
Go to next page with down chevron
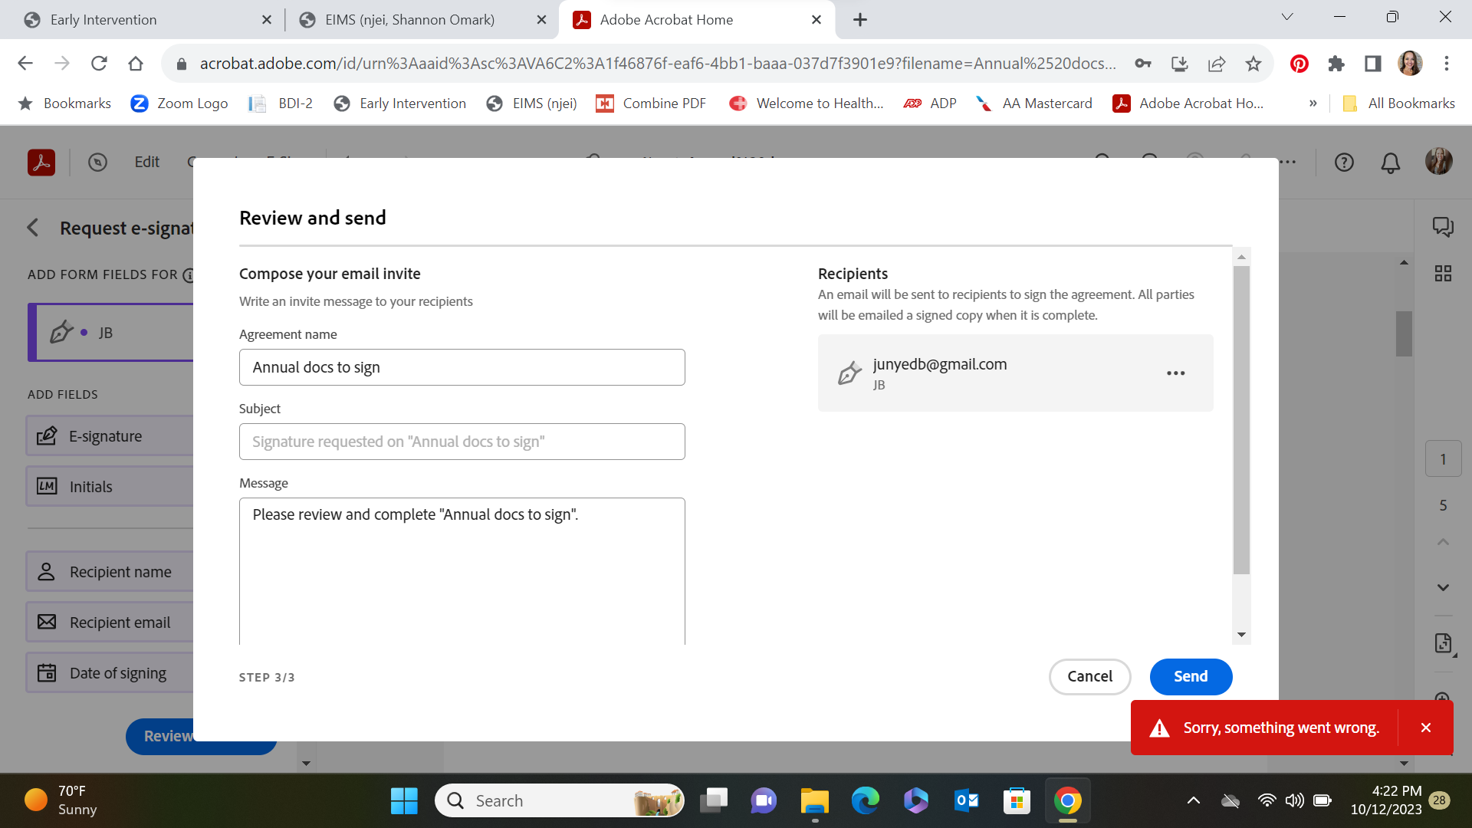pos(1443,587)
